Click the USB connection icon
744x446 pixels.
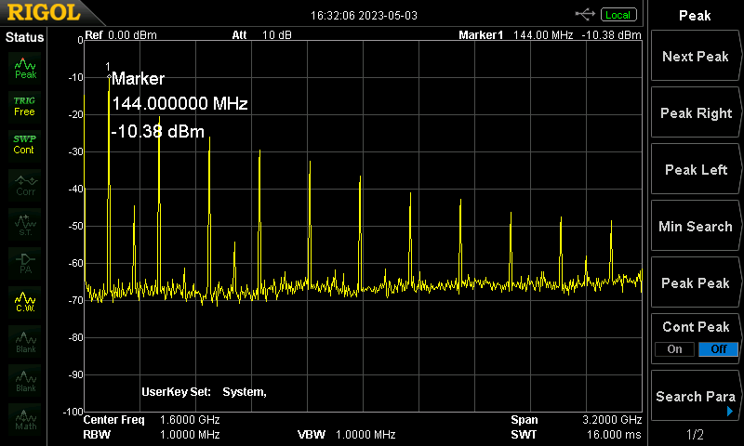tap(586, 14)
